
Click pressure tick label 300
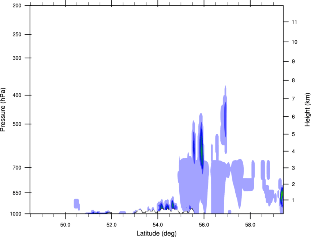tap(17, 58)
